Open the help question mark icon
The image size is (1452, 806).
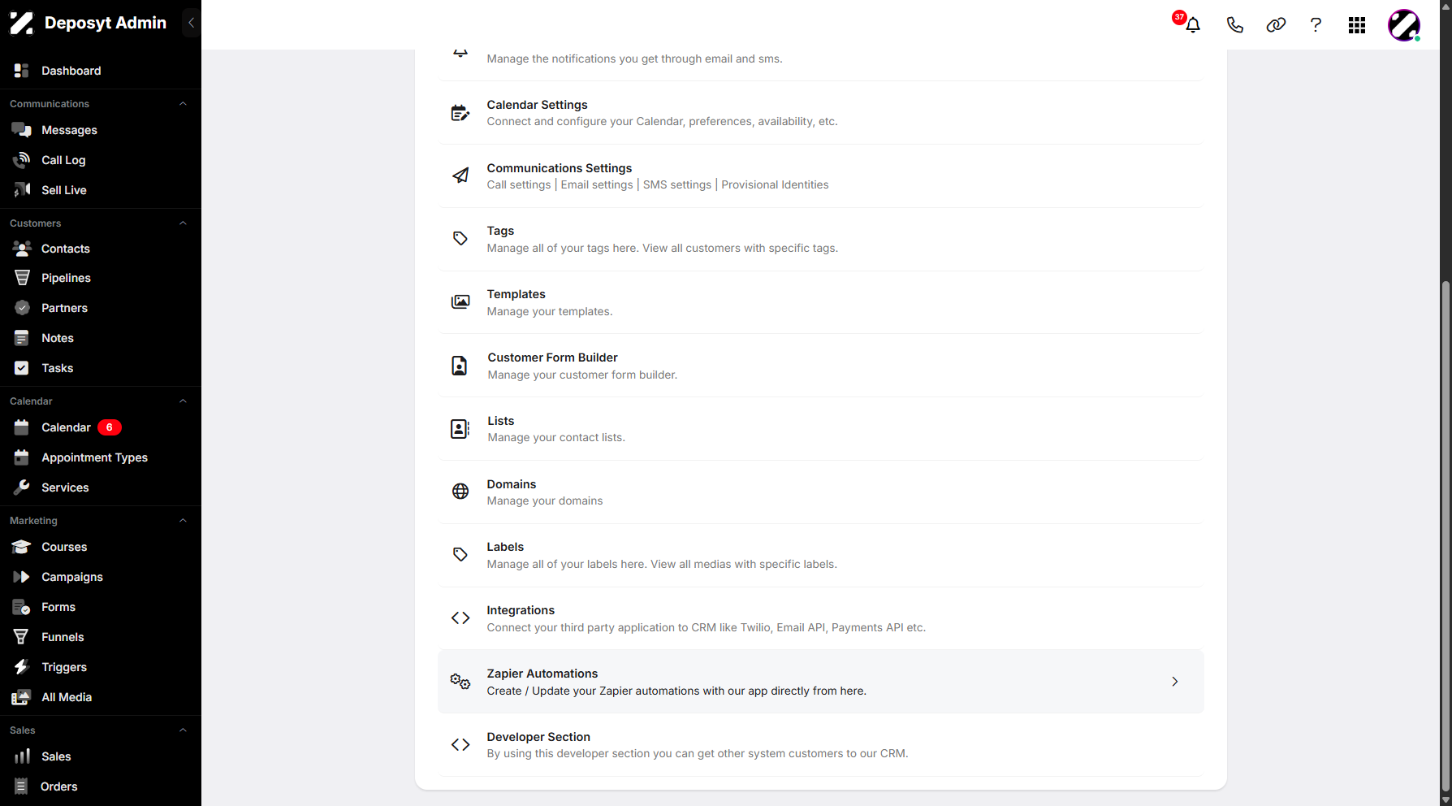1316,25
